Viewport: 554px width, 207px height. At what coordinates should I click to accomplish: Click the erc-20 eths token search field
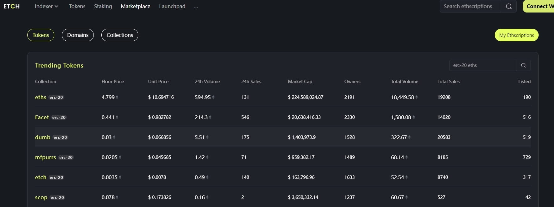[x=482, y=65]
